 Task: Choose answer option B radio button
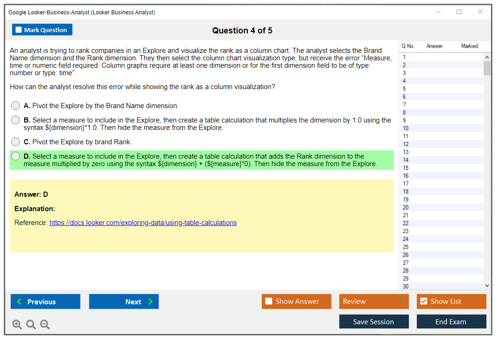point(16,120)
